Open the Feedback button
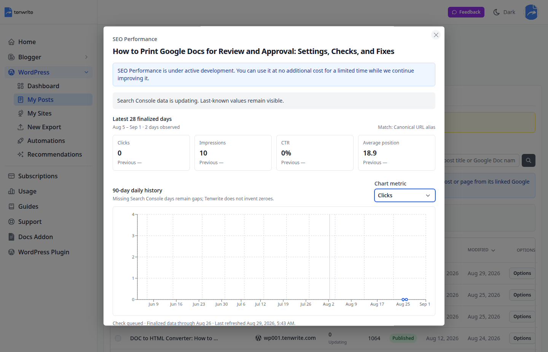The width and height of the screenshot is (548, 352). coord(466,12)
